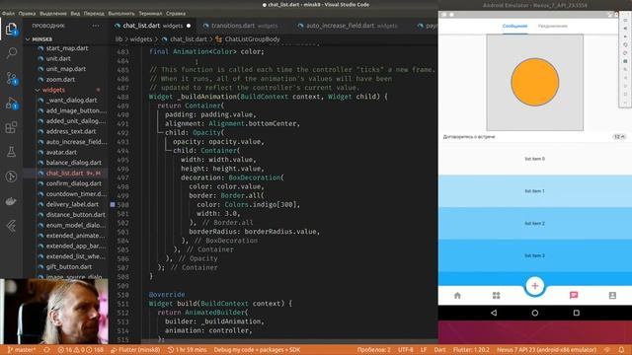Open the Терминал menu
The image size is (632, 355).
coord(150,13)
